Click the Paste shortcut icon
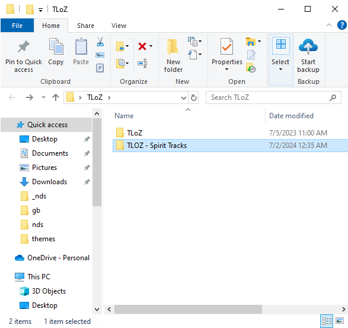Viewport: 348px width, 328px height. point(100,68)
